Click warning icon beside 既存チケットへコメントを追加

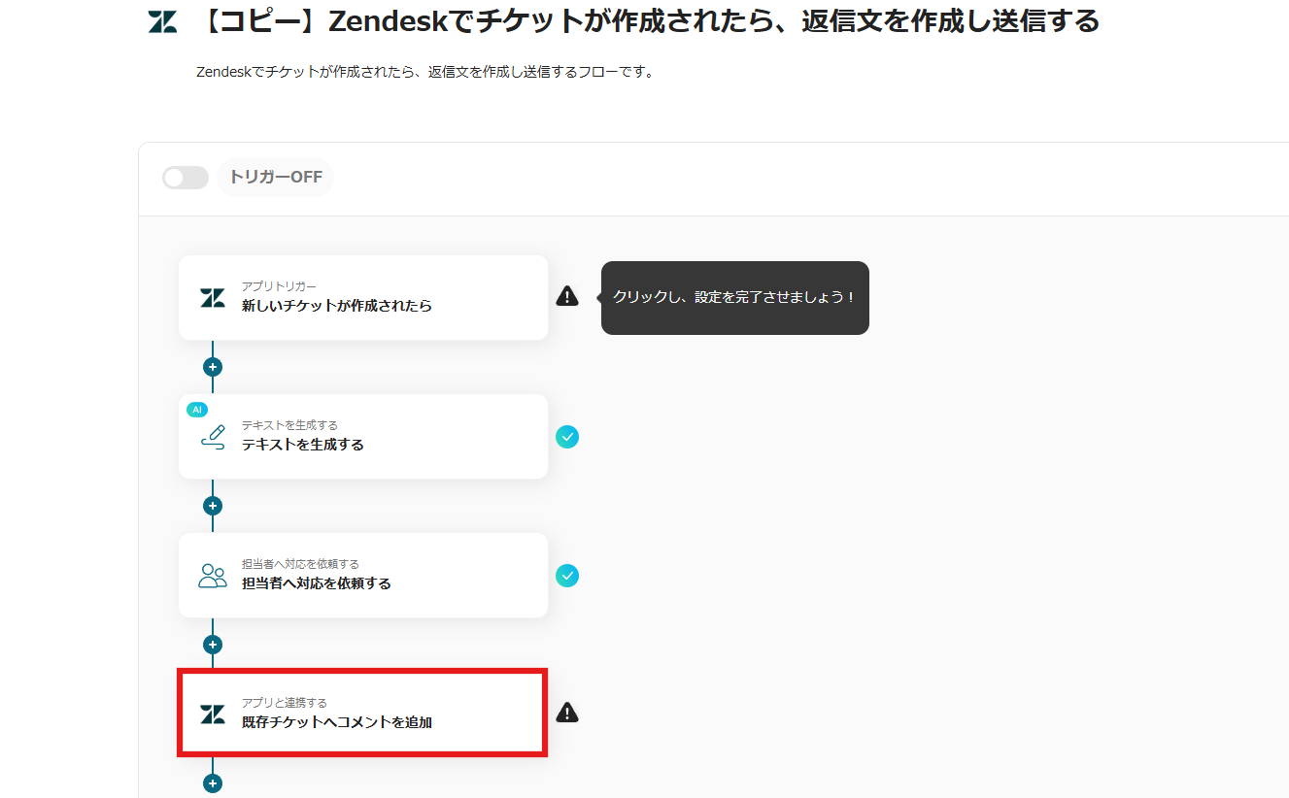tap(567, 714)
